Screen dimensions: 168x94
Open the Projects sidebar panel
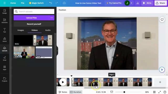click(x=4, y=79)
